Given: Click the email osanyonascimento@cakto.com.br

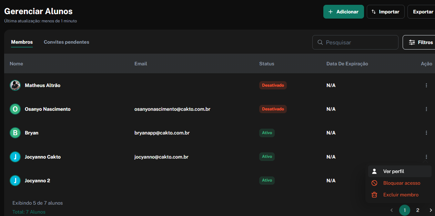Looking at the screenshot, I should click(x=172, y=109).
